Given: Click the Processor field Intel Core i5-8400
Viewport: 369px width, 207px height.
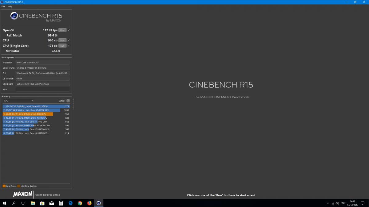Looking at the screenshot, I should [x=42, y=62].
